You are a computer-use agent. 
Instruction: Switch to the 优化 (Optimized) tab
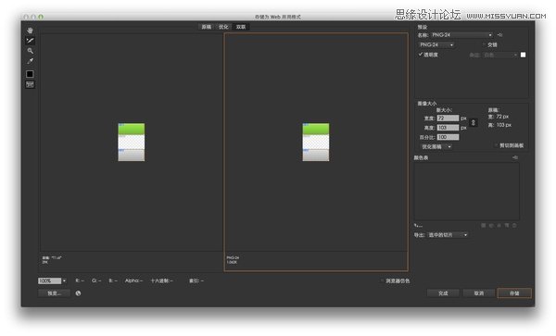(223, 27)
